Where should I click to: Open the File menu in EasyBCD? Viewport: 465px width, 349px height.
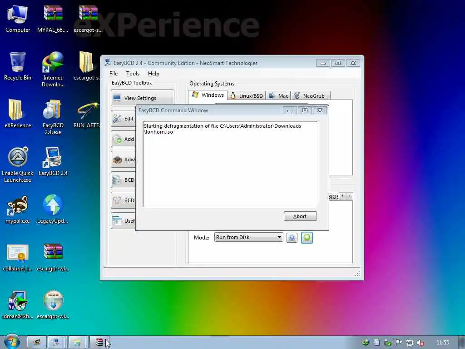point(113,74)
